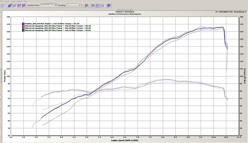
Task: Select the triple-graph view icon
Action: point(24,5)
